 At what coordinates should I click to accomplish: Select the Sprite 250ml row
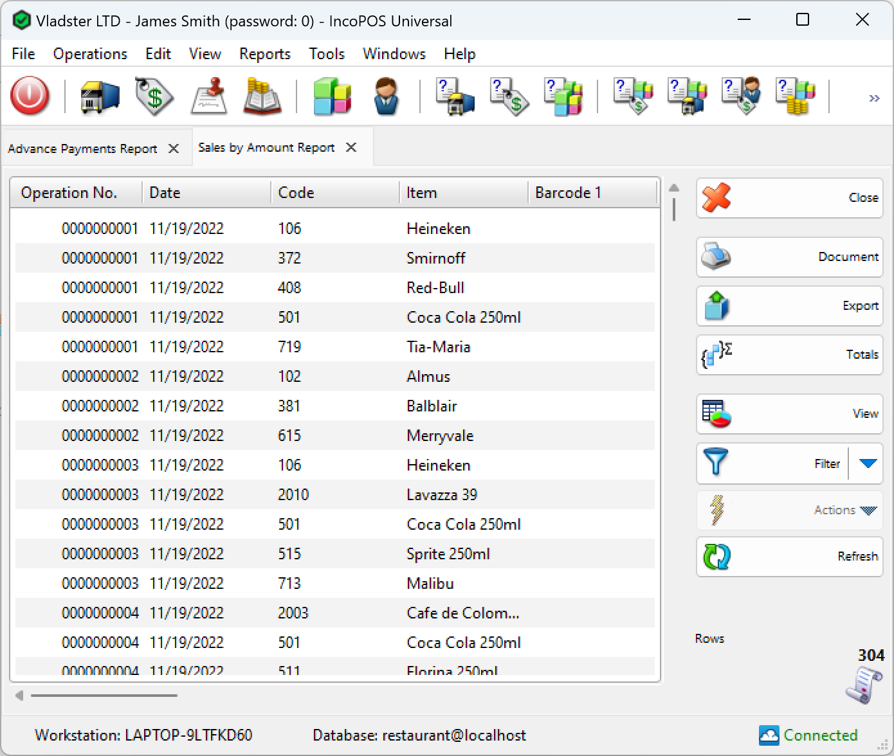[x=335, y=554]
